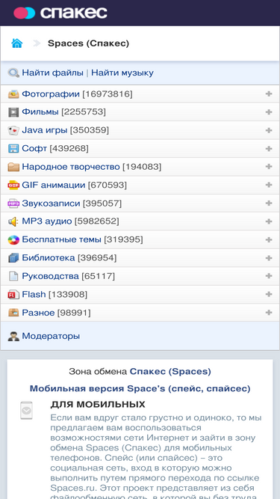Screen dimensions: 280x499
Task: Click the phone icon beside ДЛЯ МОБИЛЬНЫХ
Action: click(x=26, y=411)
